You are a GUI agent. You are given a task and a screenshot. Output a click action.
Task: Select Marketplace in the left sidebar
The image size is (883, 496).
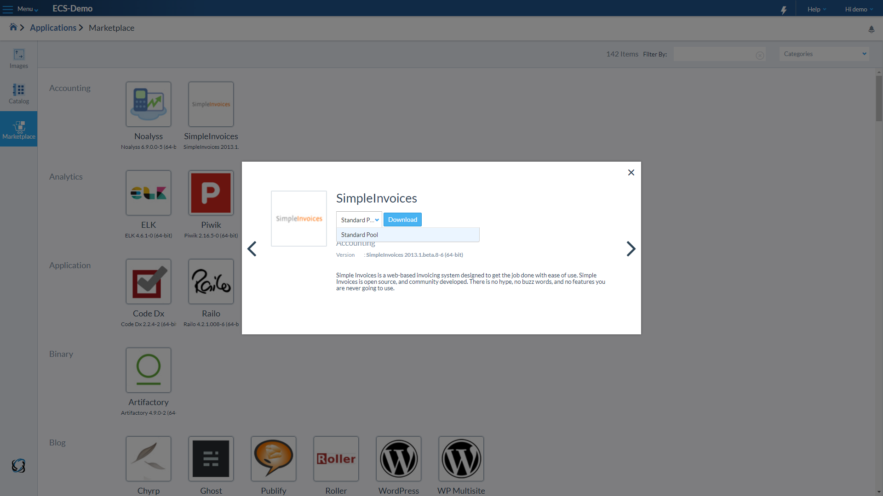[19, 129]
